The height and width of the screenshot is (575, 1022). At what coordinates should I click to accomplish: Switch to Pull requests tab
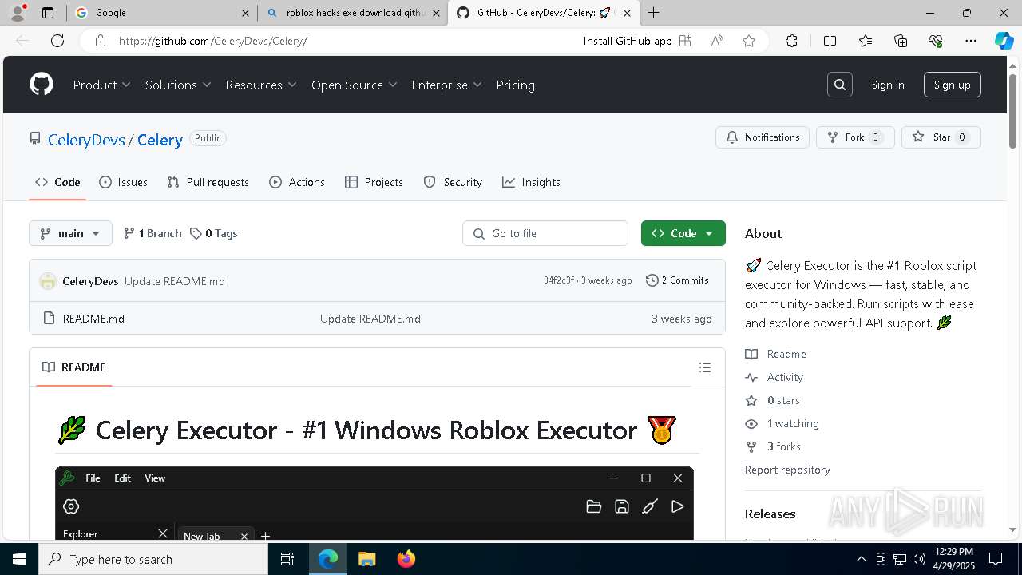tap(208, 182)
